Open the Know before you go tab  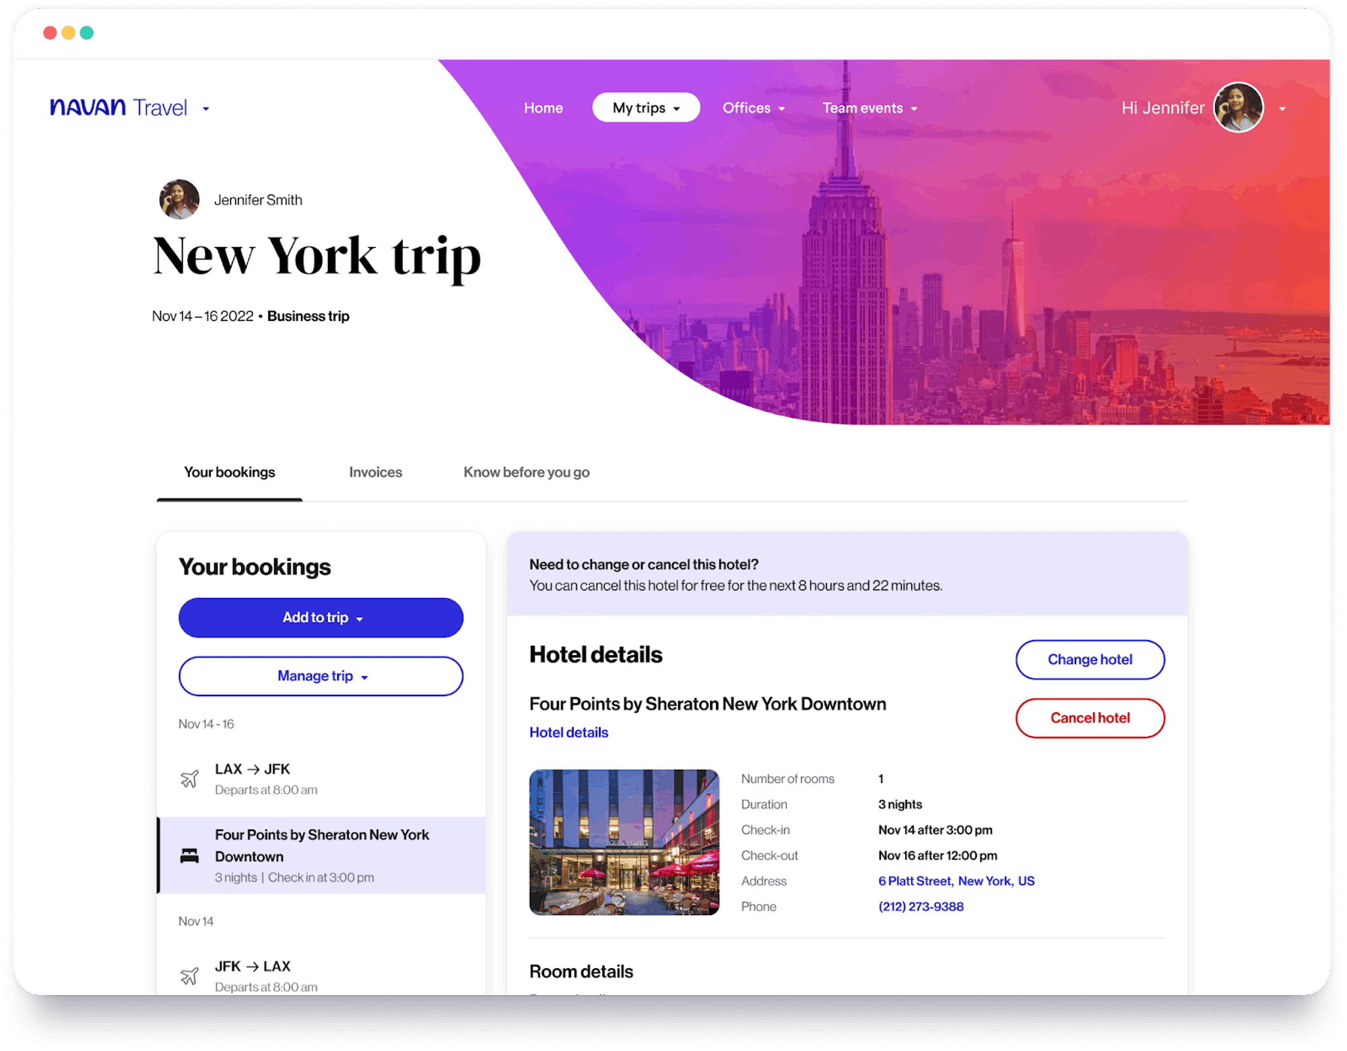pyautogui.click(x=526, y=472)
